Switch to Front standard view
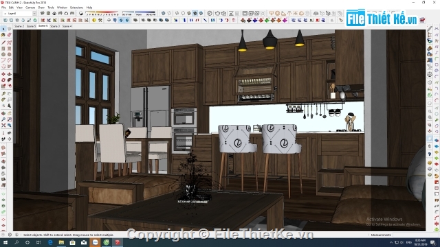440x247 pixels. pyautogui.click(x=54, y=13)
